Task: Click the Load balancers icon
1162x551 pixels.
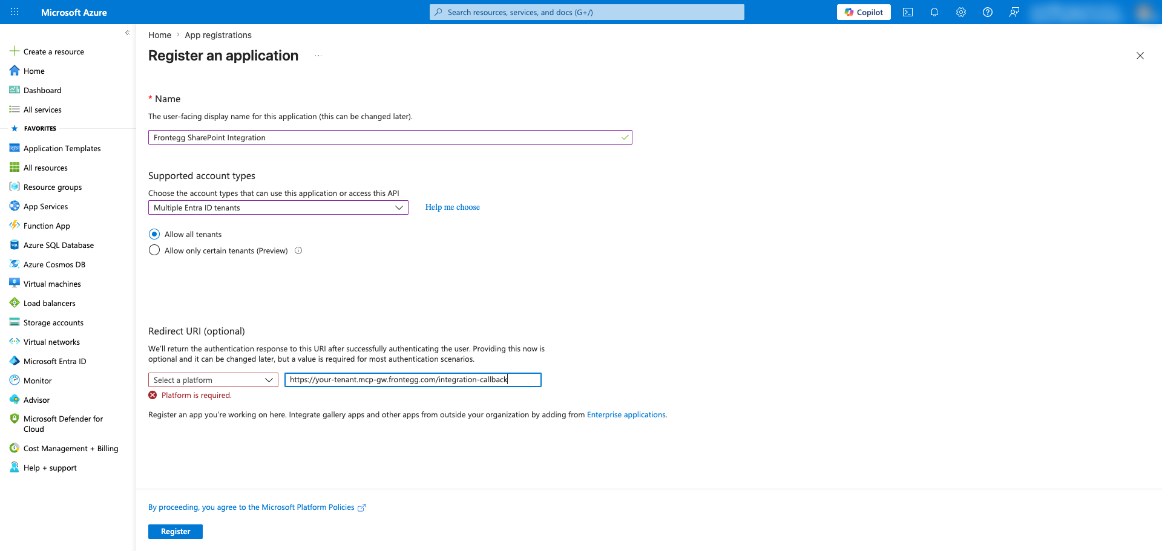Action: coord(15,303)
